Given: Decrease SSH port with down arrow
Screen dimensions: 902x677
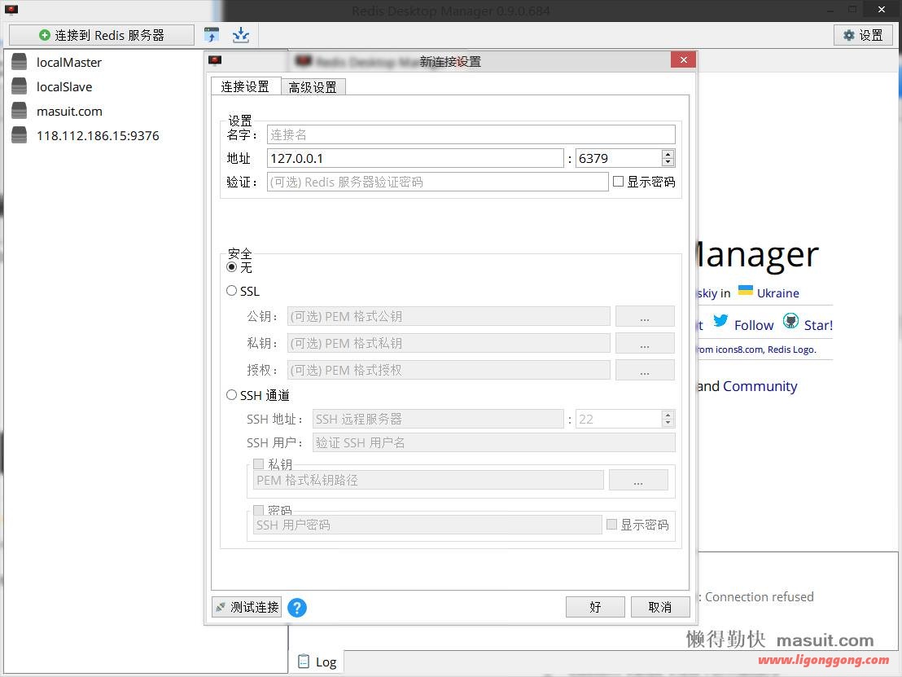Looking at the screenshot, I should coord(668,423).
